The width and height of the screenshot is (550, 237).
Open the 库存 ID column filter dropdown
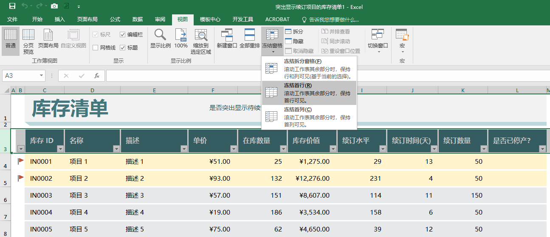(x=60, y=149)
